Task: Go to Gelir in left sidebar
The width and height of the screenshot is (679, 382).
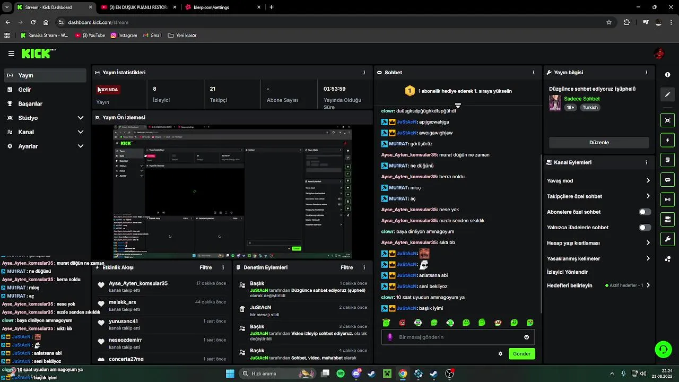Action: [x=45, y=90]
